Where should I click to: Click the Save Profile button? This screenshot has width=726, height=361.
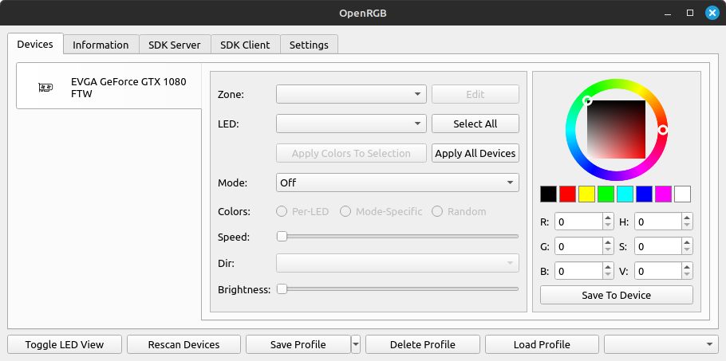(298, 344)
